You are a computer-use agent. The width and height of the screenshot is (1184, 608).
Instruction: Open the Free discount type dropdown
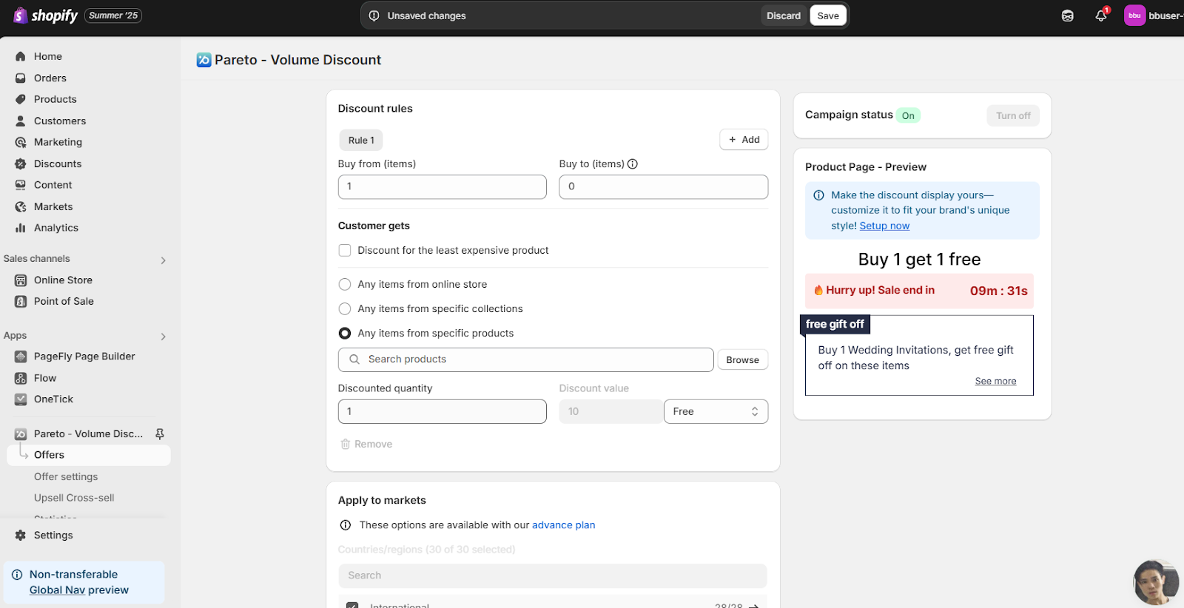716,411
